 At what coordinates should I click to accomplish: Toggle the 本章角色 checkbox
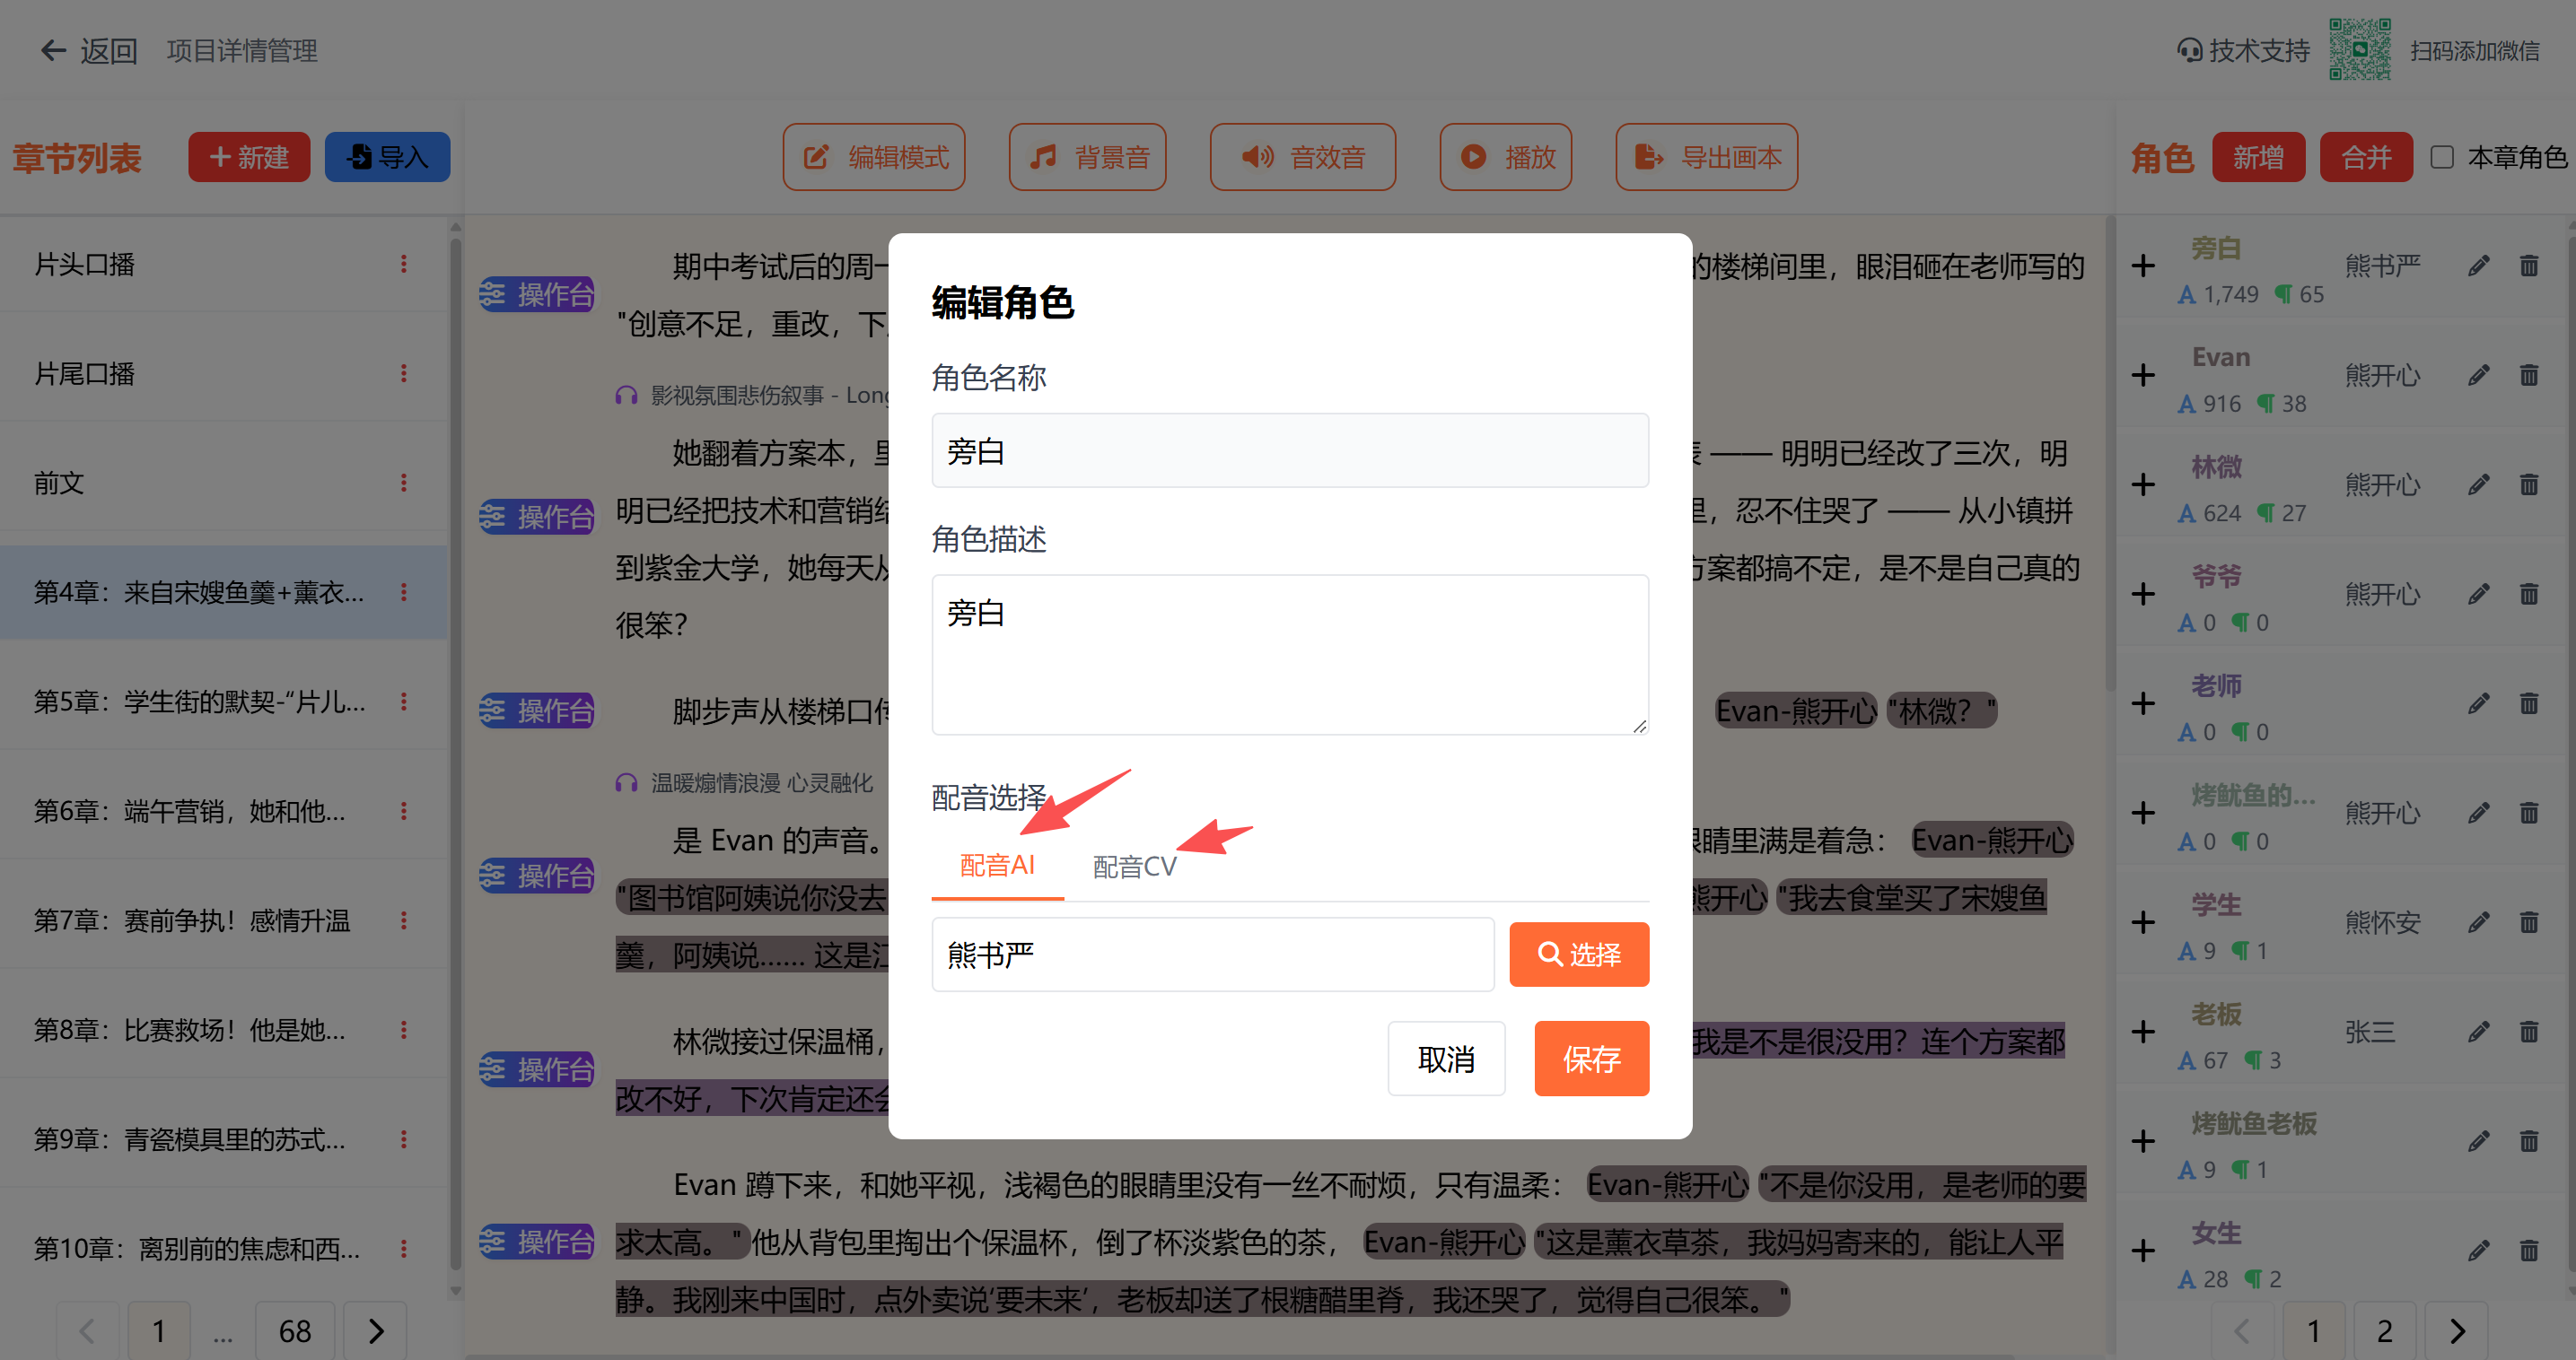click(2442, 158)
